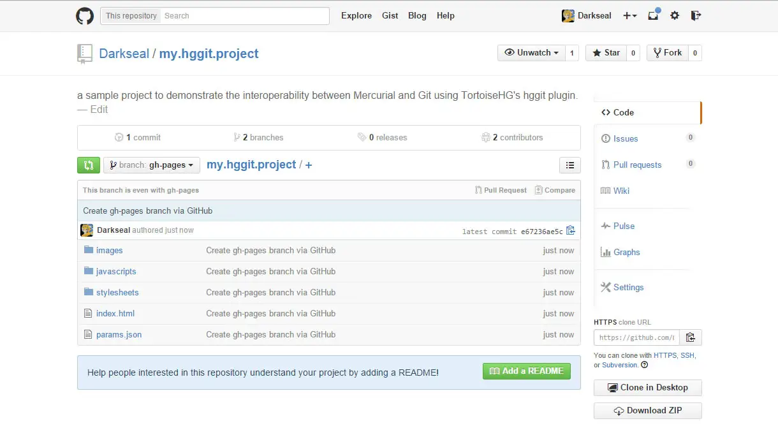The image size is (778, 428).
Task: Click javascripts folder icon
Action: pyautogui.click(x=89, y=271)
